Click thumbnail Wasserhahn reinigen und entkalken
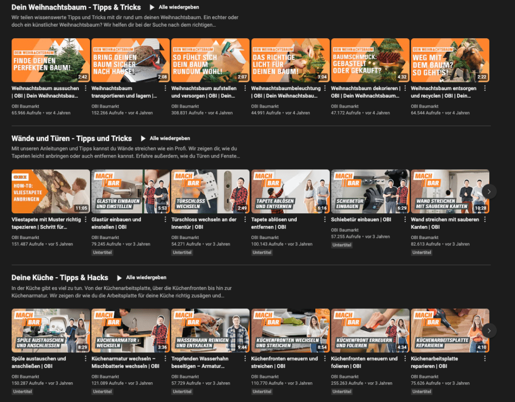The image size is (515, 402). (x=210, y=331)
